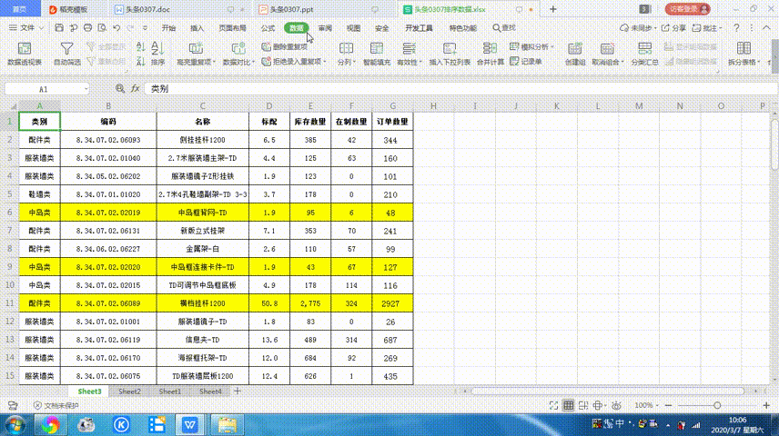Open the Page Layout (页面布局) tab
Screen dimensions: 779x436
(232, 28)
